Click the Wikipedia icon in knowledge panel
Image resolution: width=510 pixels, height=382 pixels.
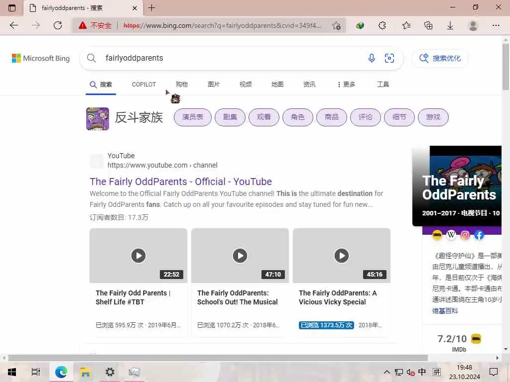pos(451,235)
